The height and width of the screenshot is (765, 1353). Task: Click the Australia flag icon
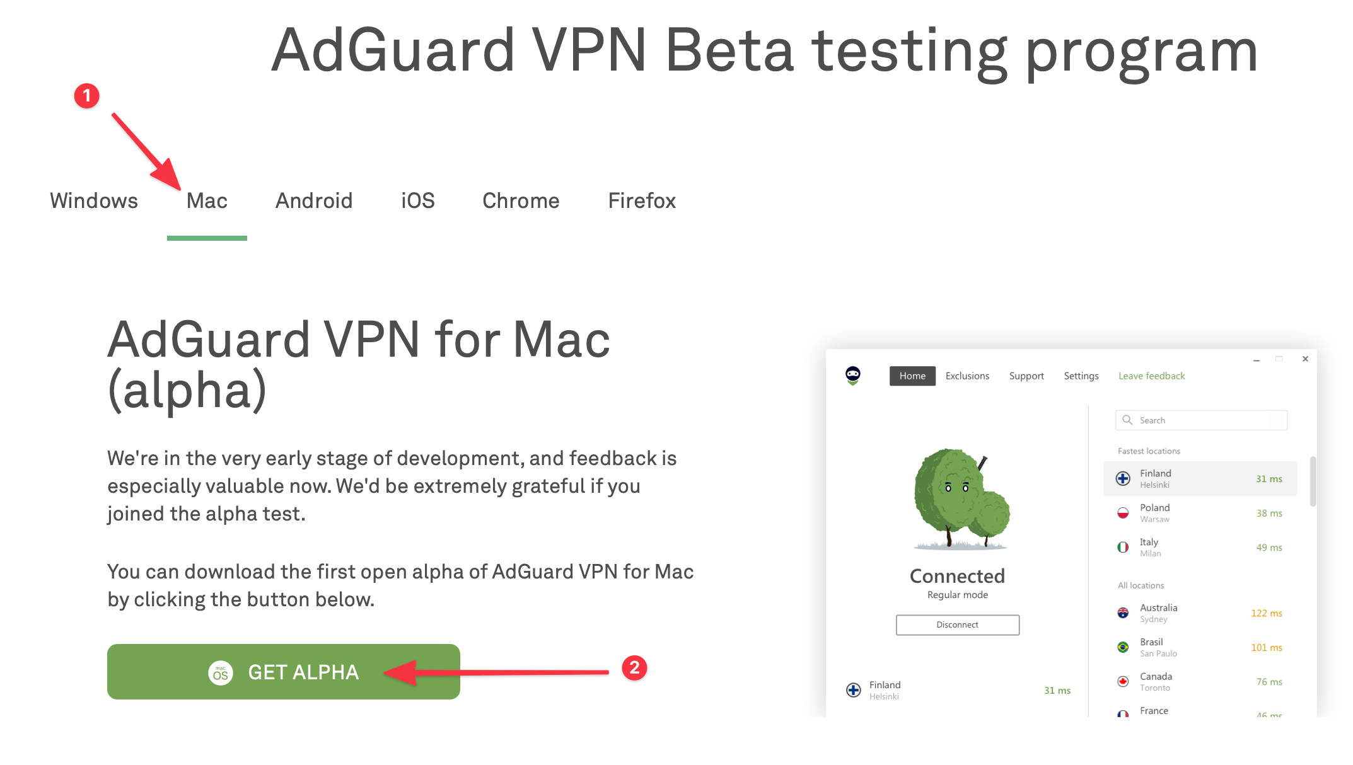click(1123, 613)
